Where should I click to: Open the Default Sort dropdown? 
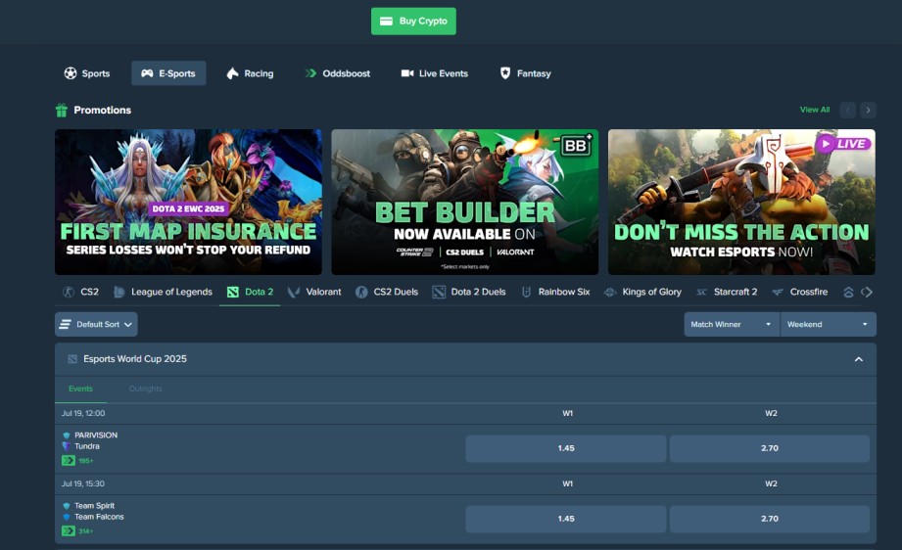(96, 324)
